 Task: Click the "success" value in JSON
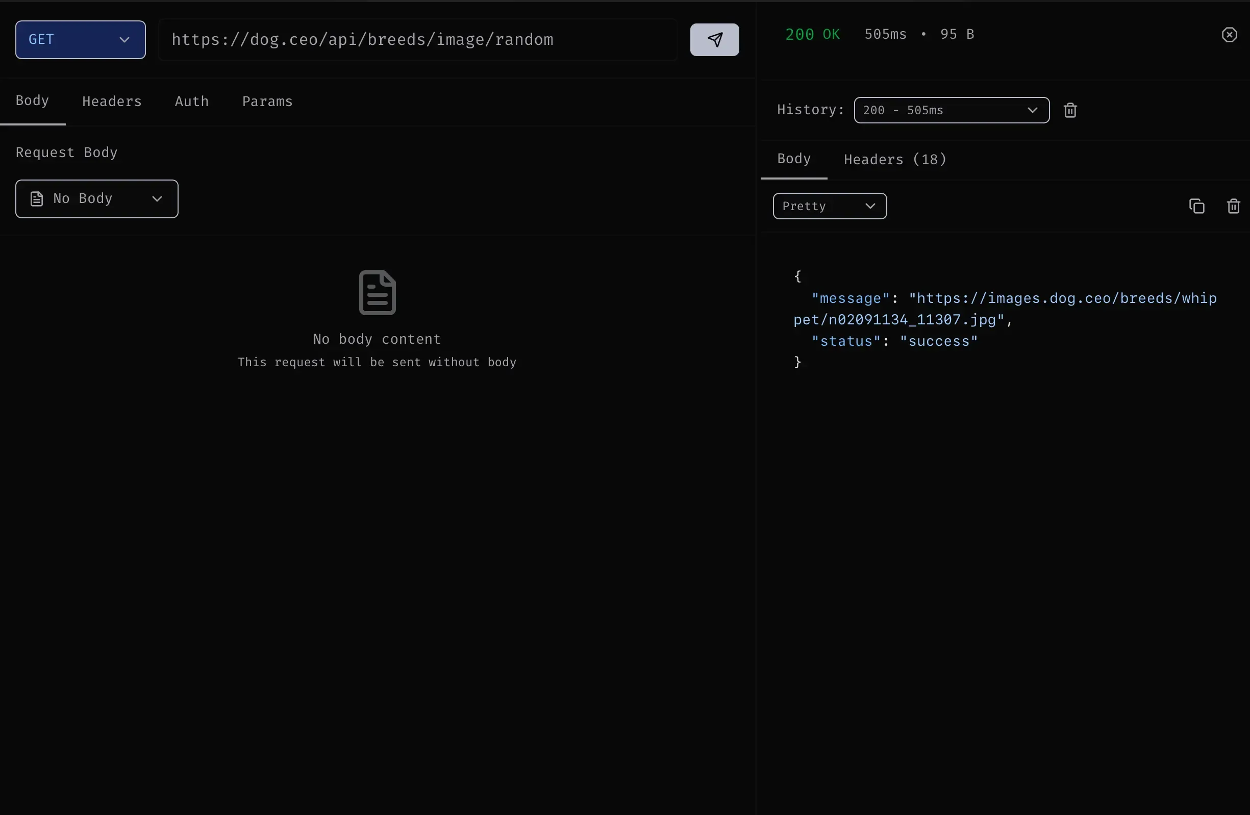point(939,341)
